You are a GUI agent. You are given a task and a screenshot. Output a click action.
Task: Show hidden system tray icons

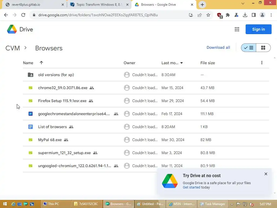[x=232, y=204]
